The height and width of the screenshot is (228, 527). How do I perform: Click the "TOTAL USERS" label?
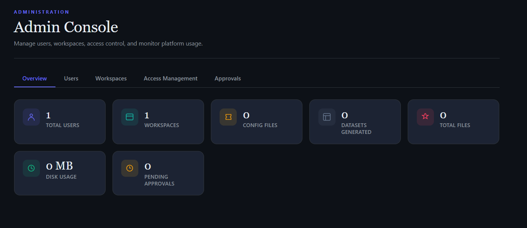click(63, 125)
